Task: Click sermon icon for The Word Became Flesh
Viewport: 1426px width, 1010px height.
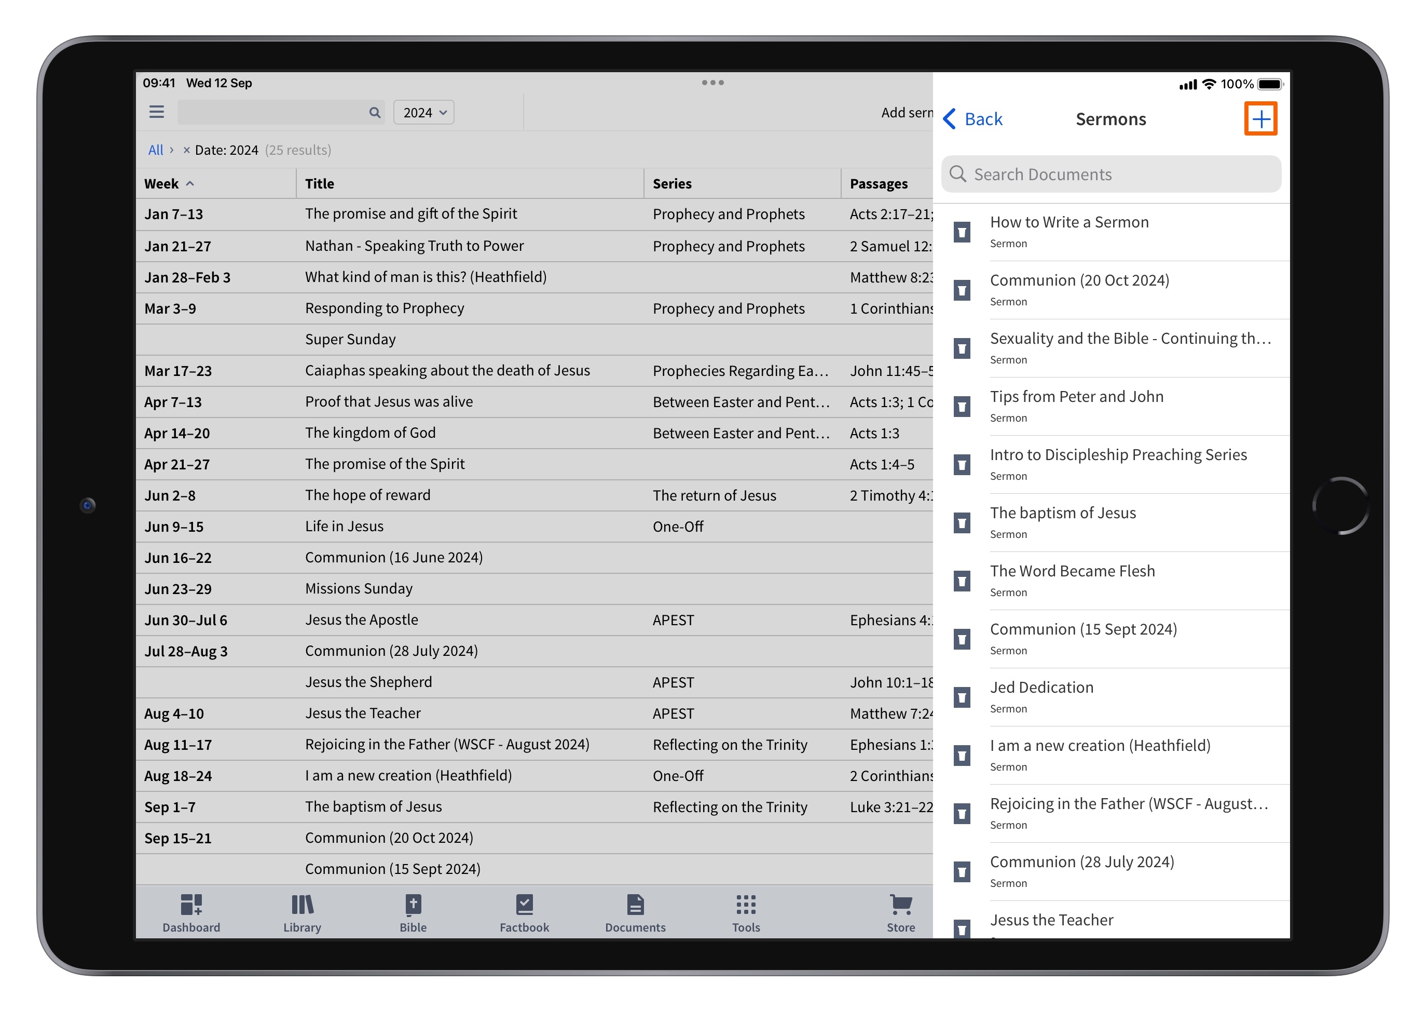Action: tap(962, 582)
